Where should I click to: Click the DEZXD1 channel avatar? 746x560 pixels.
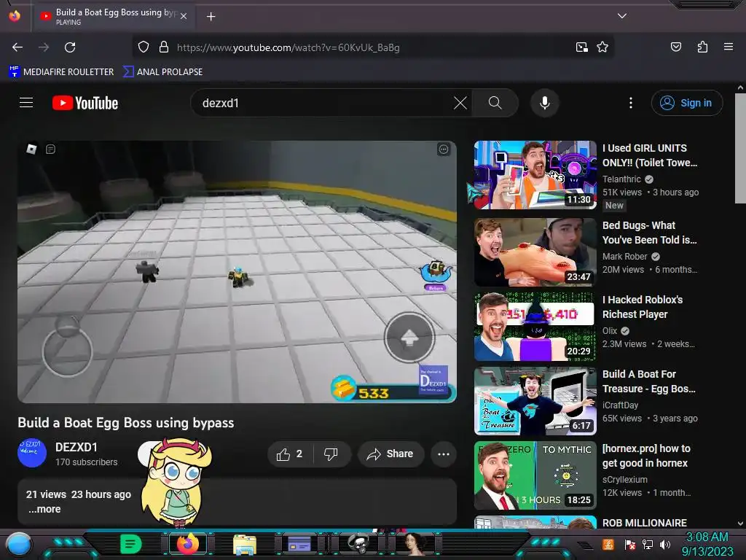tap(32, 453)
